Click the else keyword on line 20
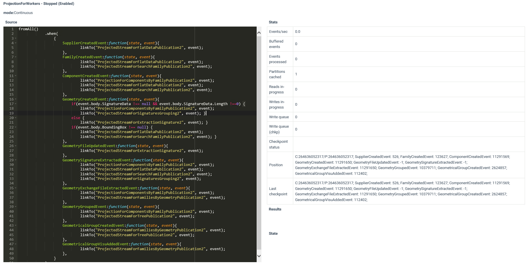529x267 pixels. [76, 118]
